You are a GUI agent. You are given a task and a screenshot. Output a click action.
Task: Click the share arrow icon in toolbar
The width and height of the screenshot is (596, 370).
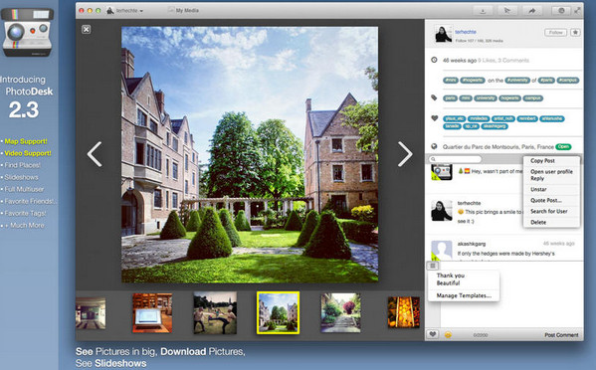coord(531,11)
